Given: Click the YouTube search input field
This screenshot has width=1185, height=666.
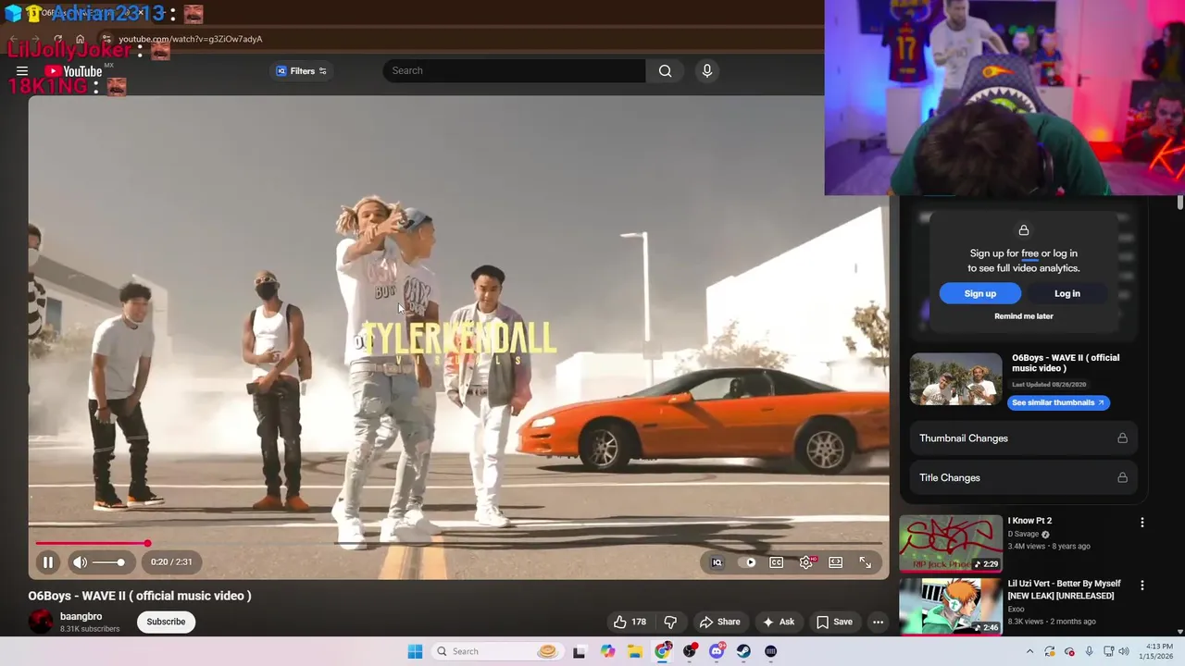Looking at the screenshot, I should tap(514, 71).
